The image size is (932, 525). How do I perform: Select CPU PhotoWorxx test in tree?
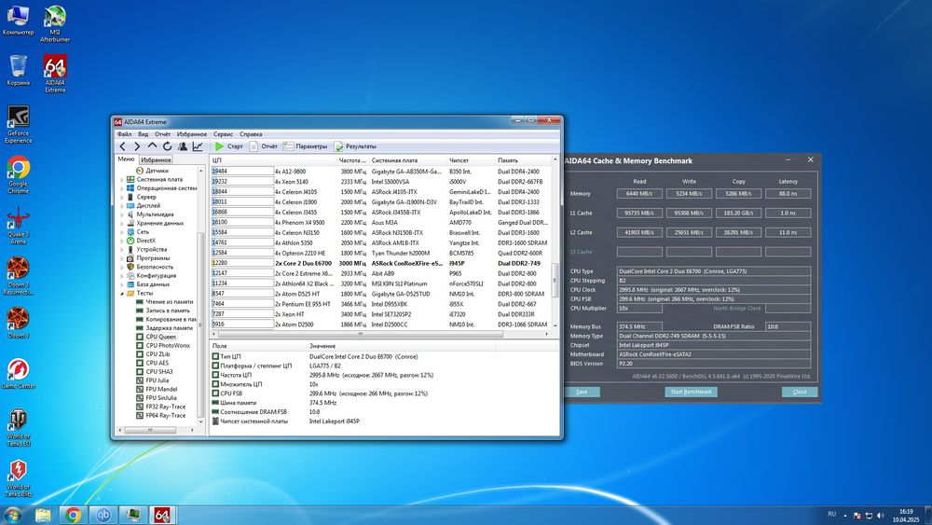point(167,345)
